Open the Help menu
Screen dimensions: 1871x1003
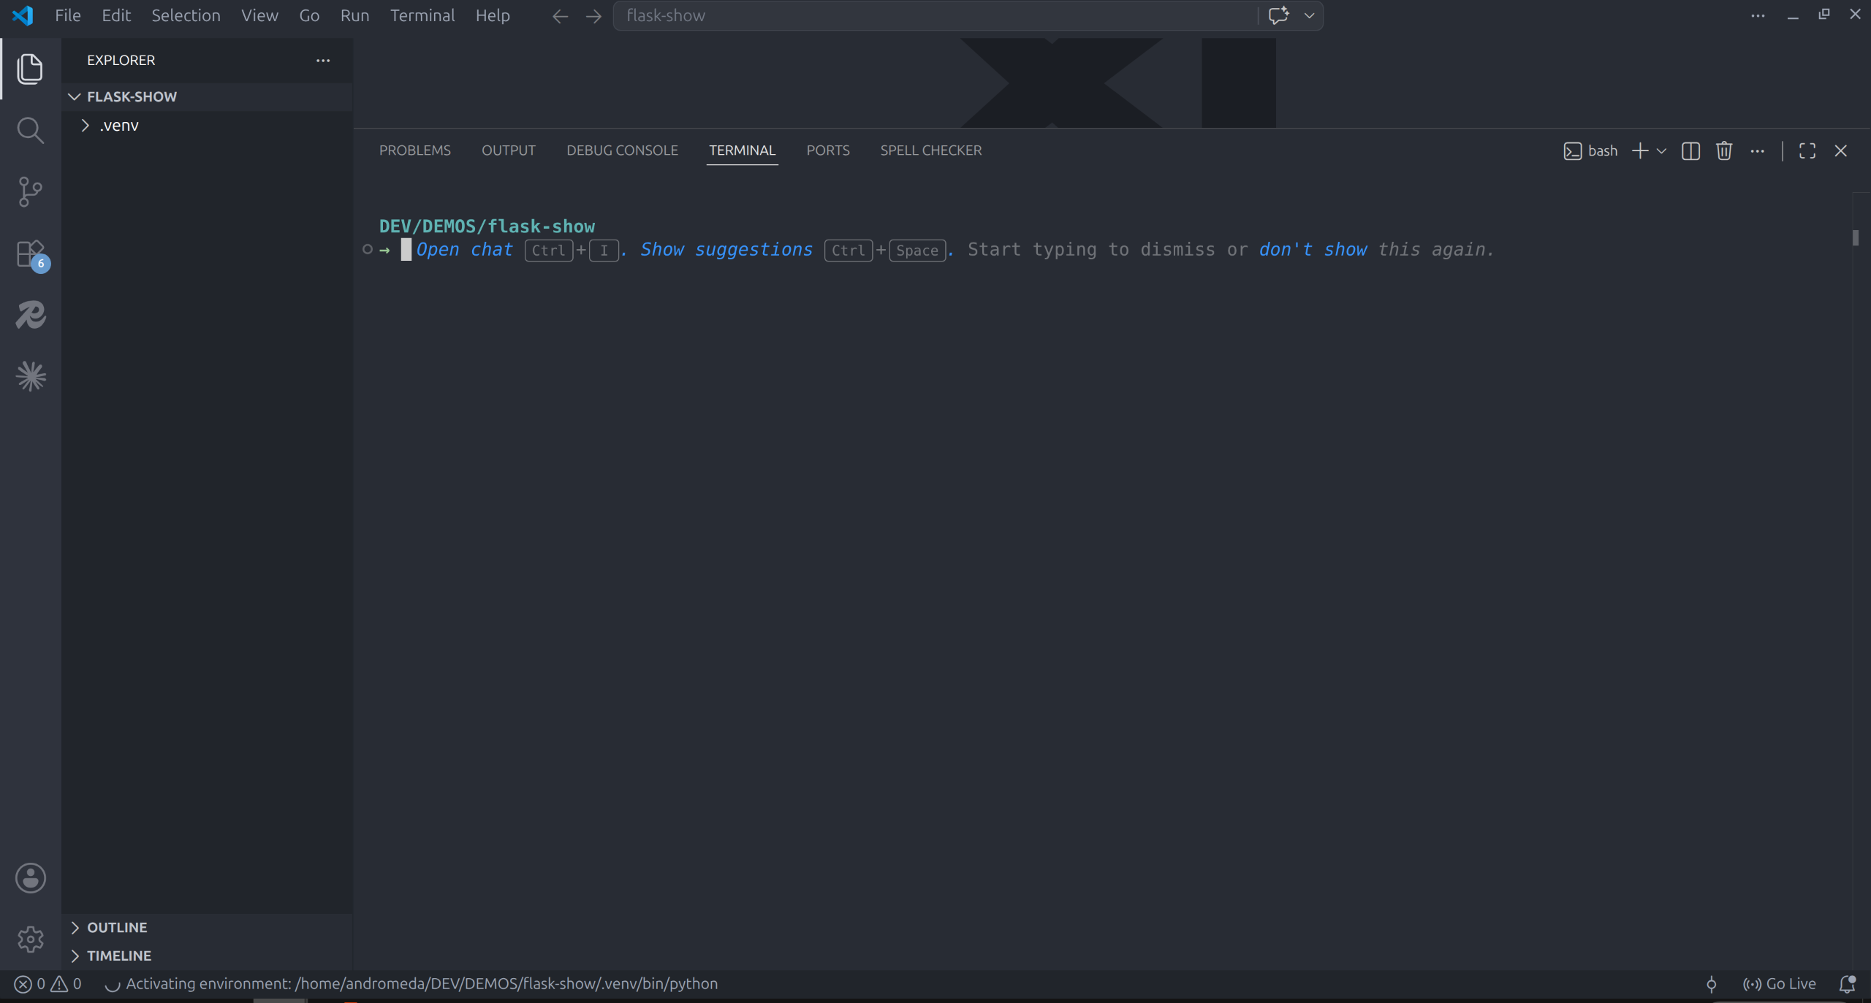tap(493, 15)
